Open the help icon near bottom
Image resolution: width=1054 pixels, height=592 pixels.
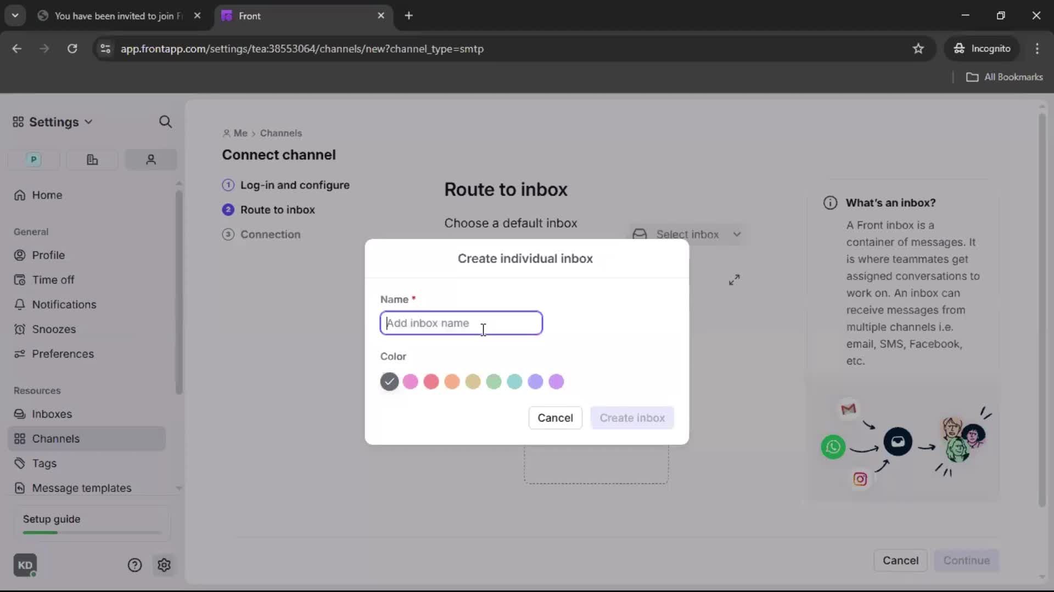pyautogui.click(x=135, y=565)
